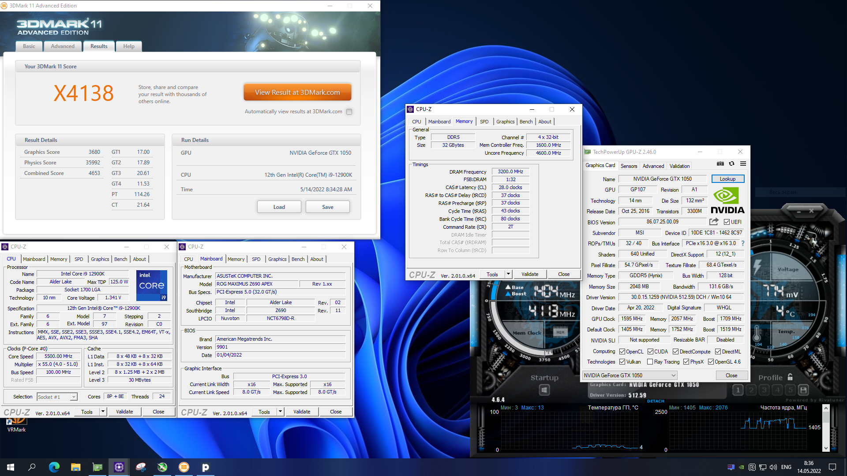Viewport: 847px width, 476px height.
Task: Click DETACH on Afterburner monitor
Action: click(x=656, y=401)
